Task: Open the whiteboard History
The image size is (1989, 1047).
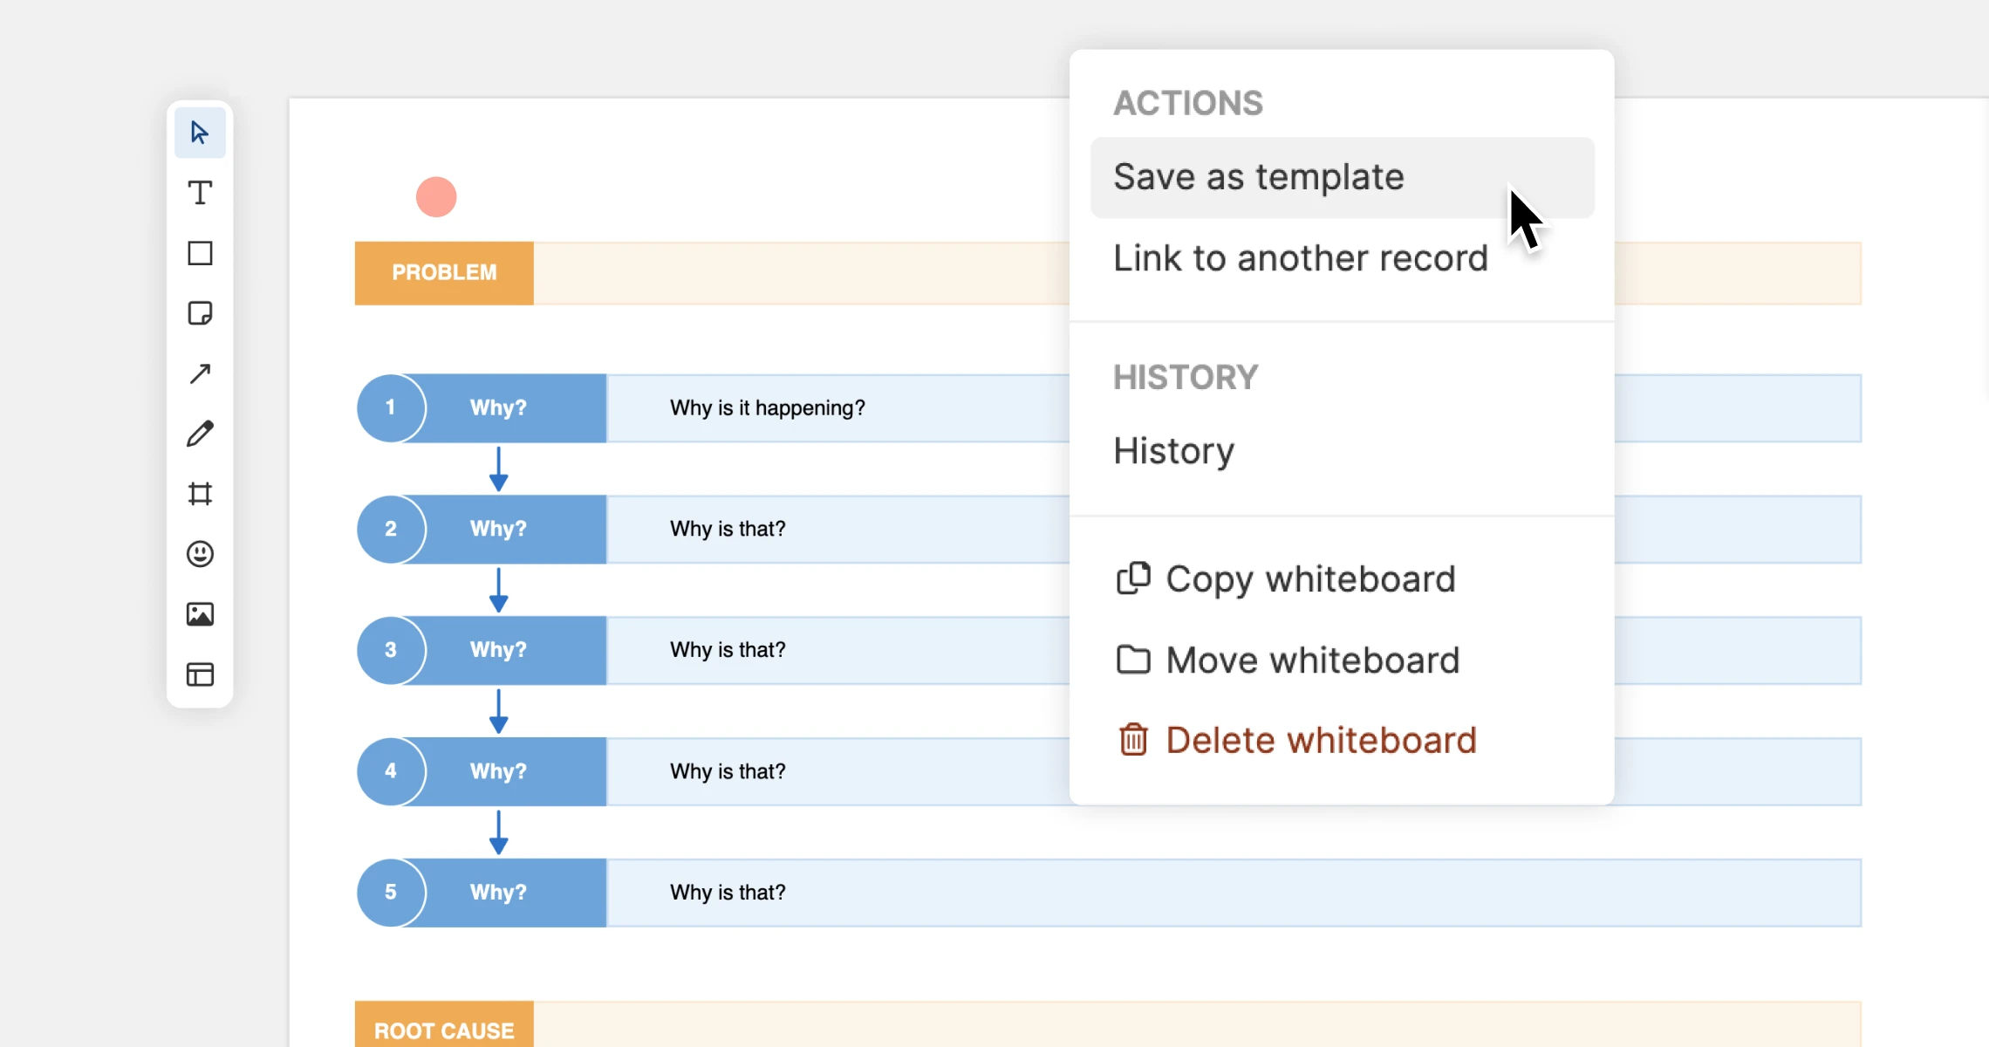Action: point(1172,450)
